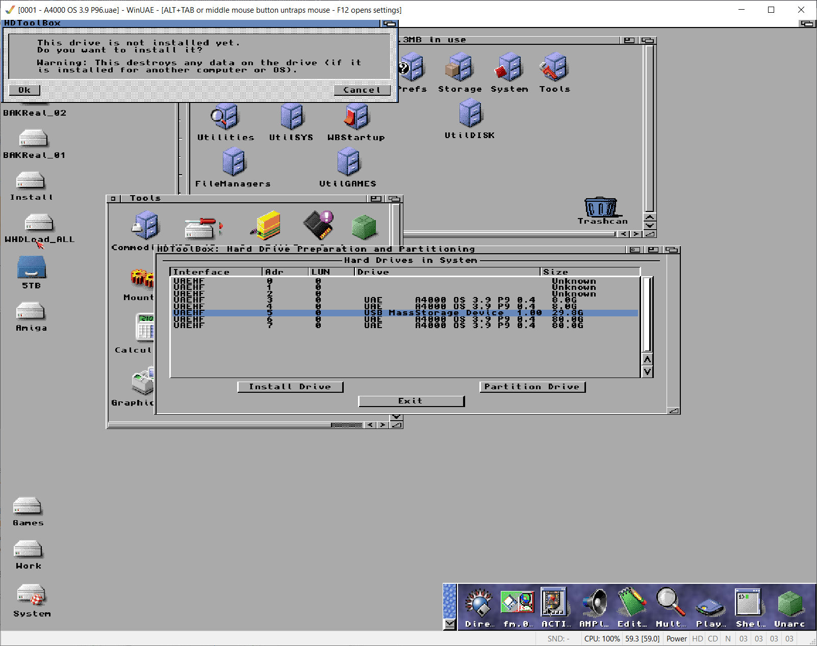Viewport: 817px width, 646px height.
Task: Click the Install Drive button
Action: (x=290, y=387)
